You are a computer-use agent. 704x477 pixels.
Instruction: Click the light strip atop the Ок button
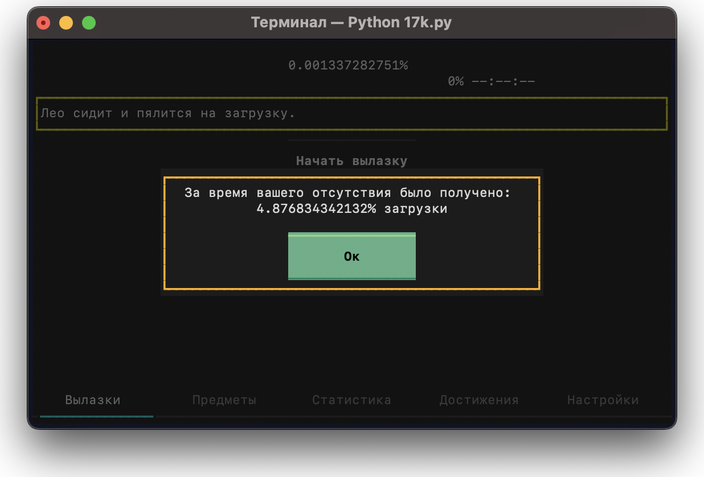[351, 235]
